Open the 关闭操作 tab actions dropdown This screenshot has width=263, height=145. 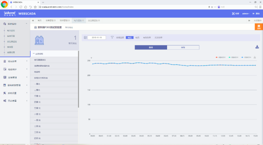(258, 20)
